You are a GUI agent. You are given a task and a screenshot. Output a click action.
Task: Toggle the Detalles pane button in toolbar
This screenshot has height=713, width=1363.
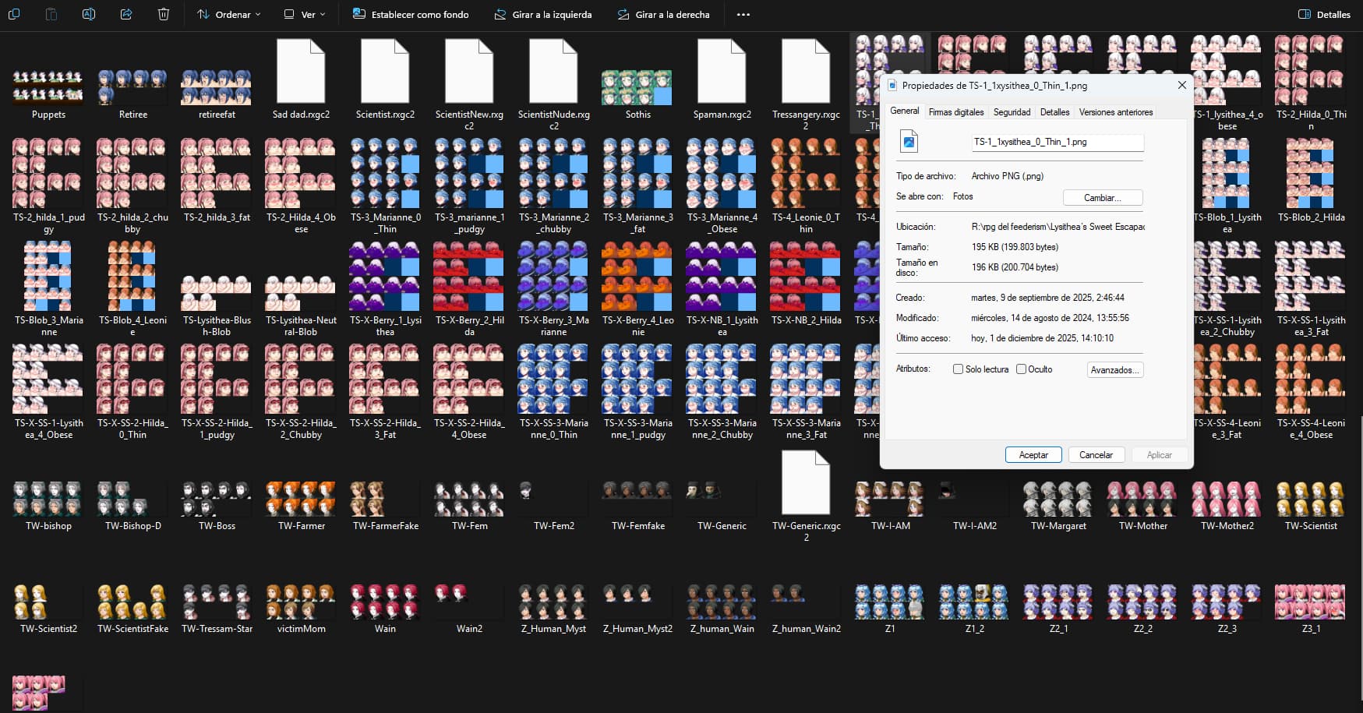click(x=1324, y=14)
